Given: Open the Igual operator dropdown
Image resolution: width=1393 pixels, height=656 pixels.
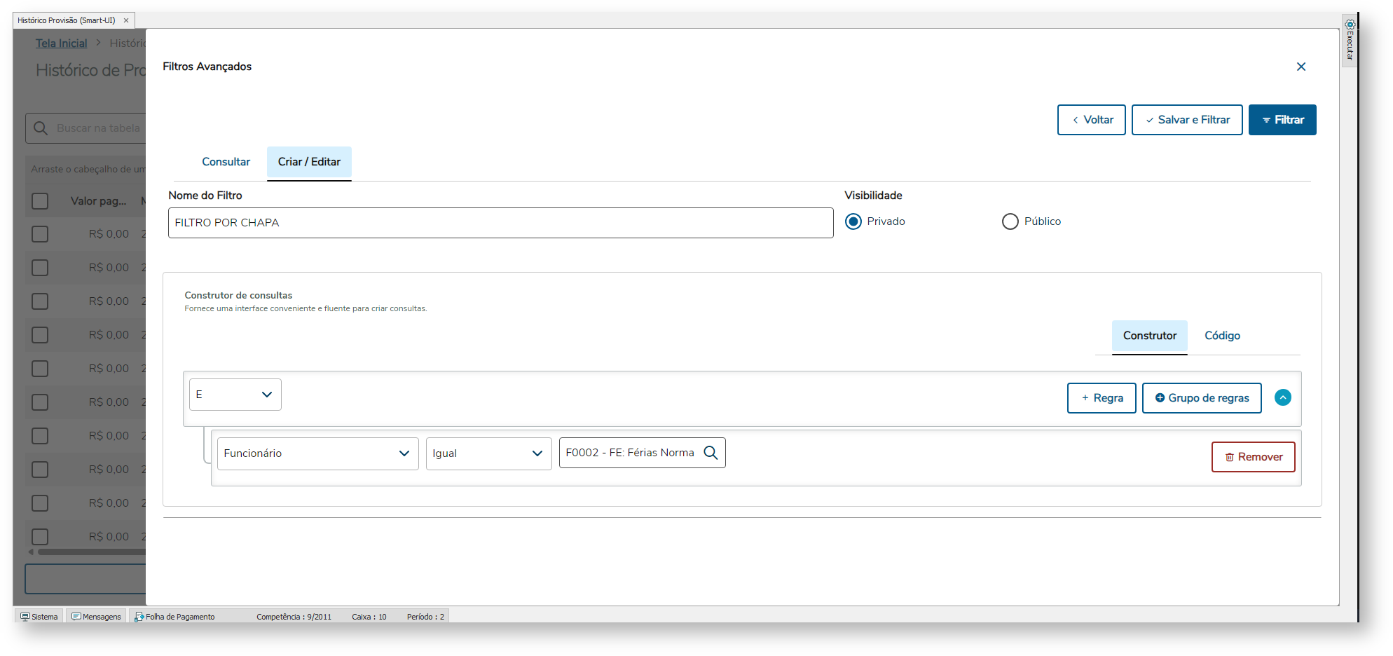Looking at the screenshot, I should click(488, 453).
